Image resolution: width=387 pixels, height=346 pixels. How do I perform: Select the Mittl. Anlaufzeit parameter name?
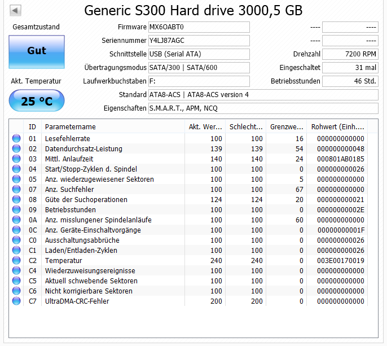tap(69, 159)
